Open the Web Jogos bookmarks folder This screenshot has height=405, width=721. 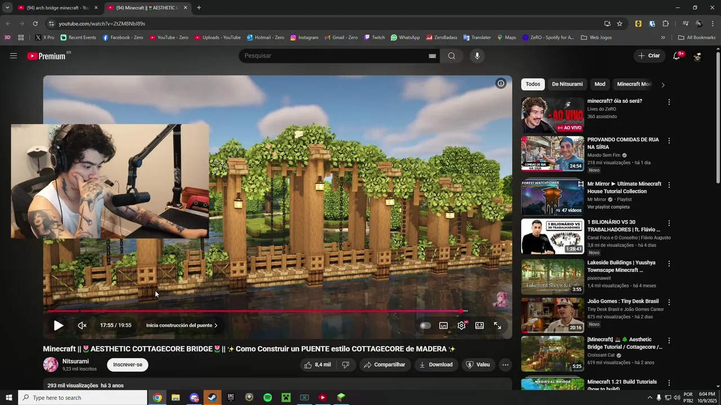596,38
